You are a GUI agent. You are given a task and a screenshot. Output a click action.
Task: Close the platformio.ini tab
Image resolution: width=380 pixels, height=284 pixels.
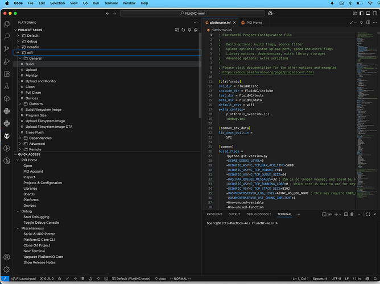click(x=234, y=23)
